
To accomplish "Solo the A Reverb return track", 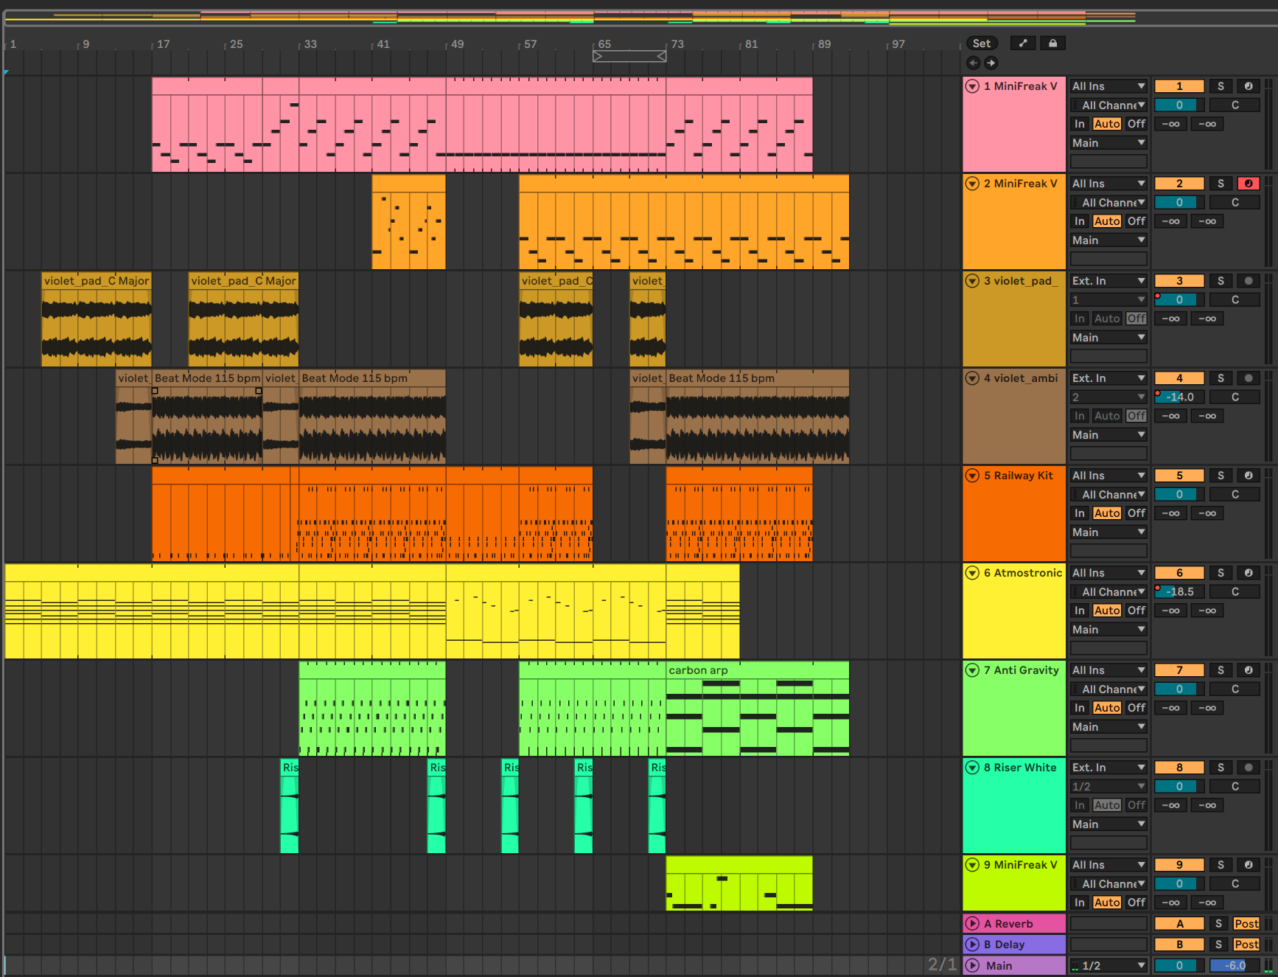I will 1218,924.
